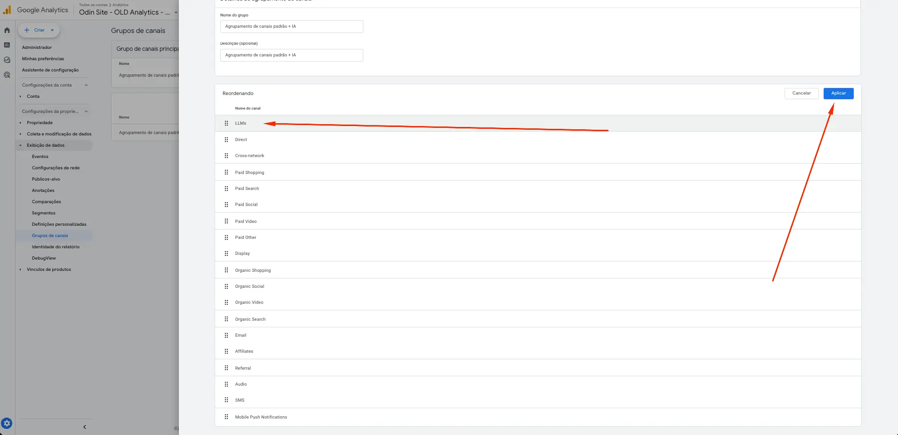Click the Cancelar button
898x435 pixels.
[801, 93]
